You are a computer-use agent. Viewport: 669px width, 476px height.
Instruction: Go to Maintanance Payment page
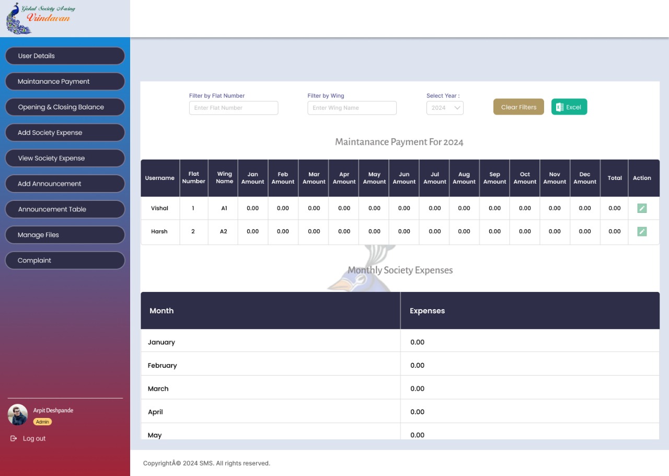click(65, 82)
